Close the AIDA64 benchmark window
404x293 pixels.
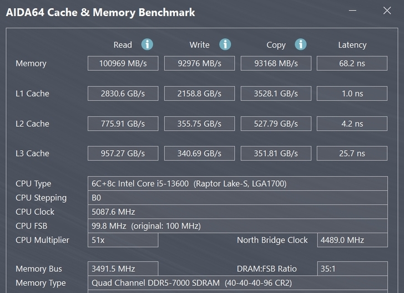pyautogui.click(x=387, y=11)
